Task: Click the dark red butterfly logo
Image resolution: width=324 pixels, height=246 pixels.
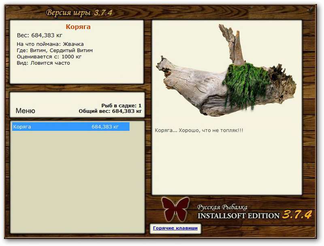Action: [x=175, y=209]
